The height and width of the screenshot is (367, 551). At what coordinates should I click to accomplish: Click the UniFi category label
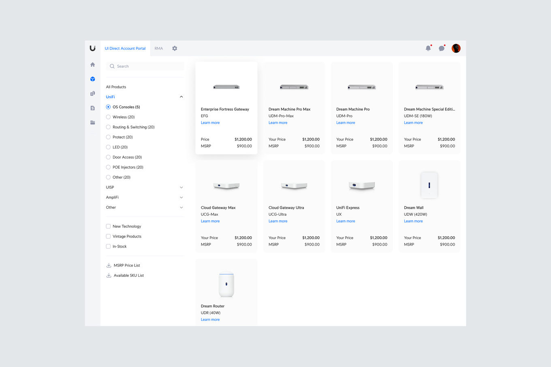pyautogui.click(x=111, y=97)
